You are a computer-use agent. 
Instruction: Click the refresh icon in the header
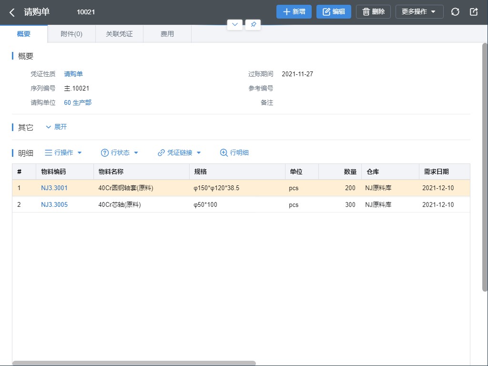coord(455,12)
